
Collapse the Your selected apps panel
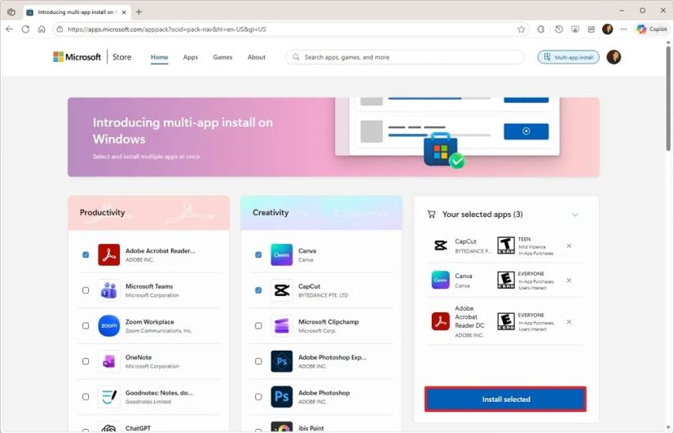575,214
